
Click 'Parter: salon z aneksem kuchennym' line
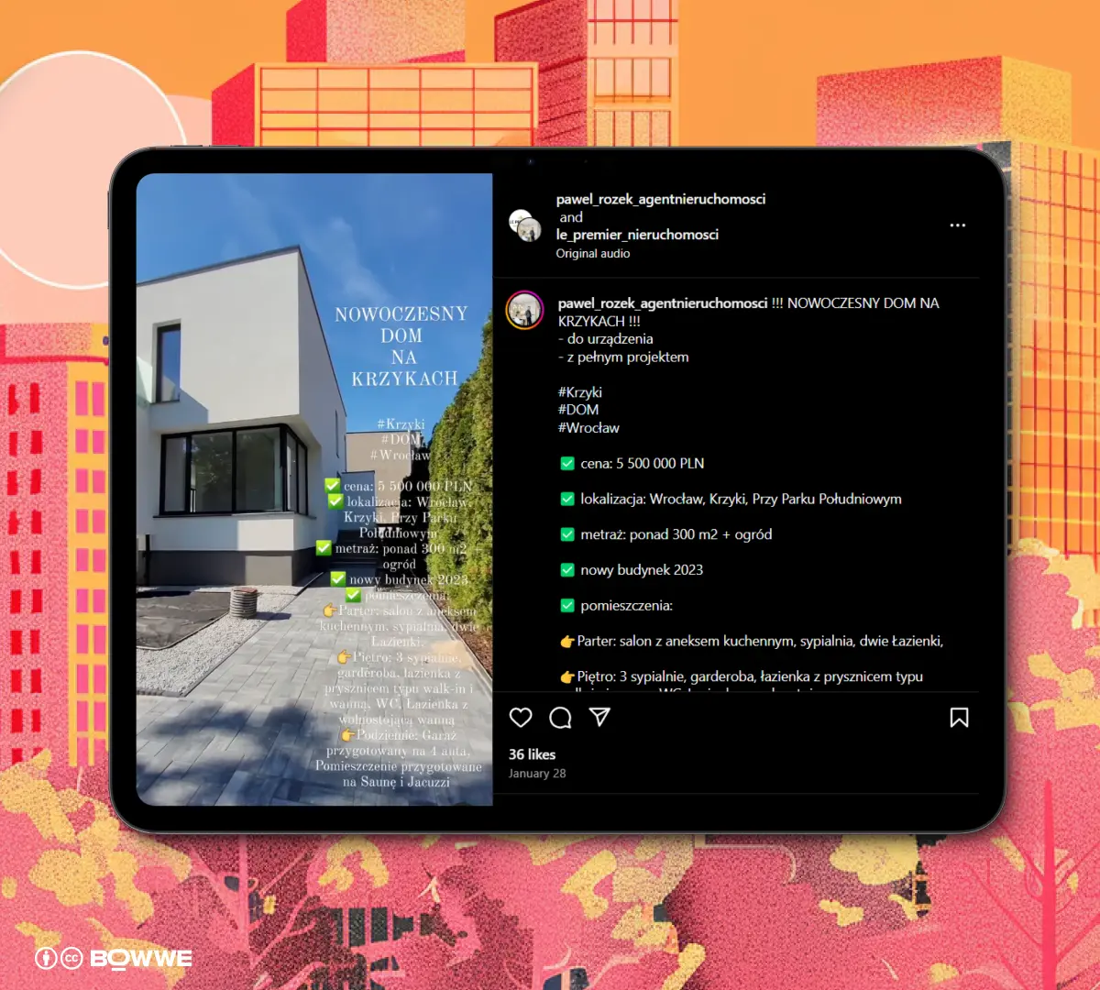pos(752,642)
